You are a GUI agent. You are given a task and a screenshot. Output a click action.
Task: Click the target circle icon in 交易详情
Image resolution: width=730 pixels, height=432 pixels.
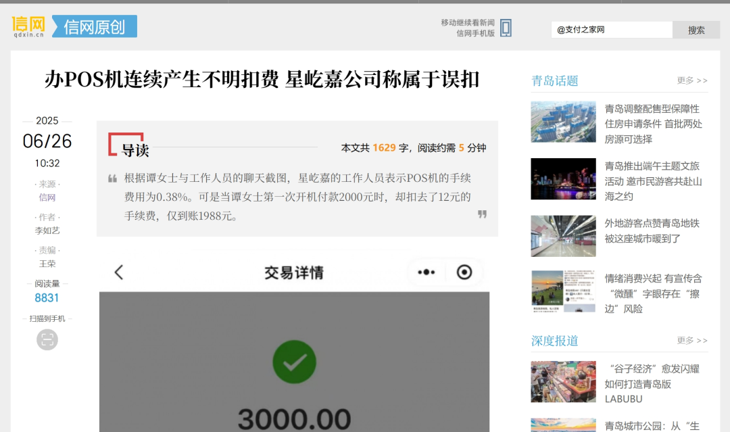[x=464, y=272]
